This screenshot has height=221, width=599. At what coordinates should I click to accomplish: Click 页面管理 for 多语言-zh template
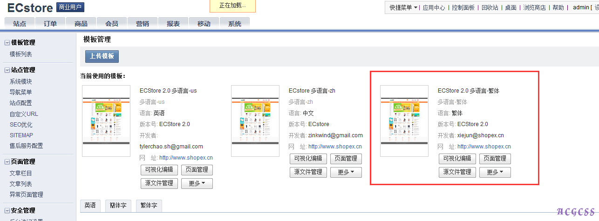pyautogui.click(x=346, y=159)
